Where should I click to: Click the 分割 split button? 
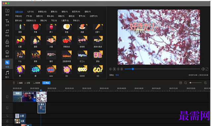(27, 83)
